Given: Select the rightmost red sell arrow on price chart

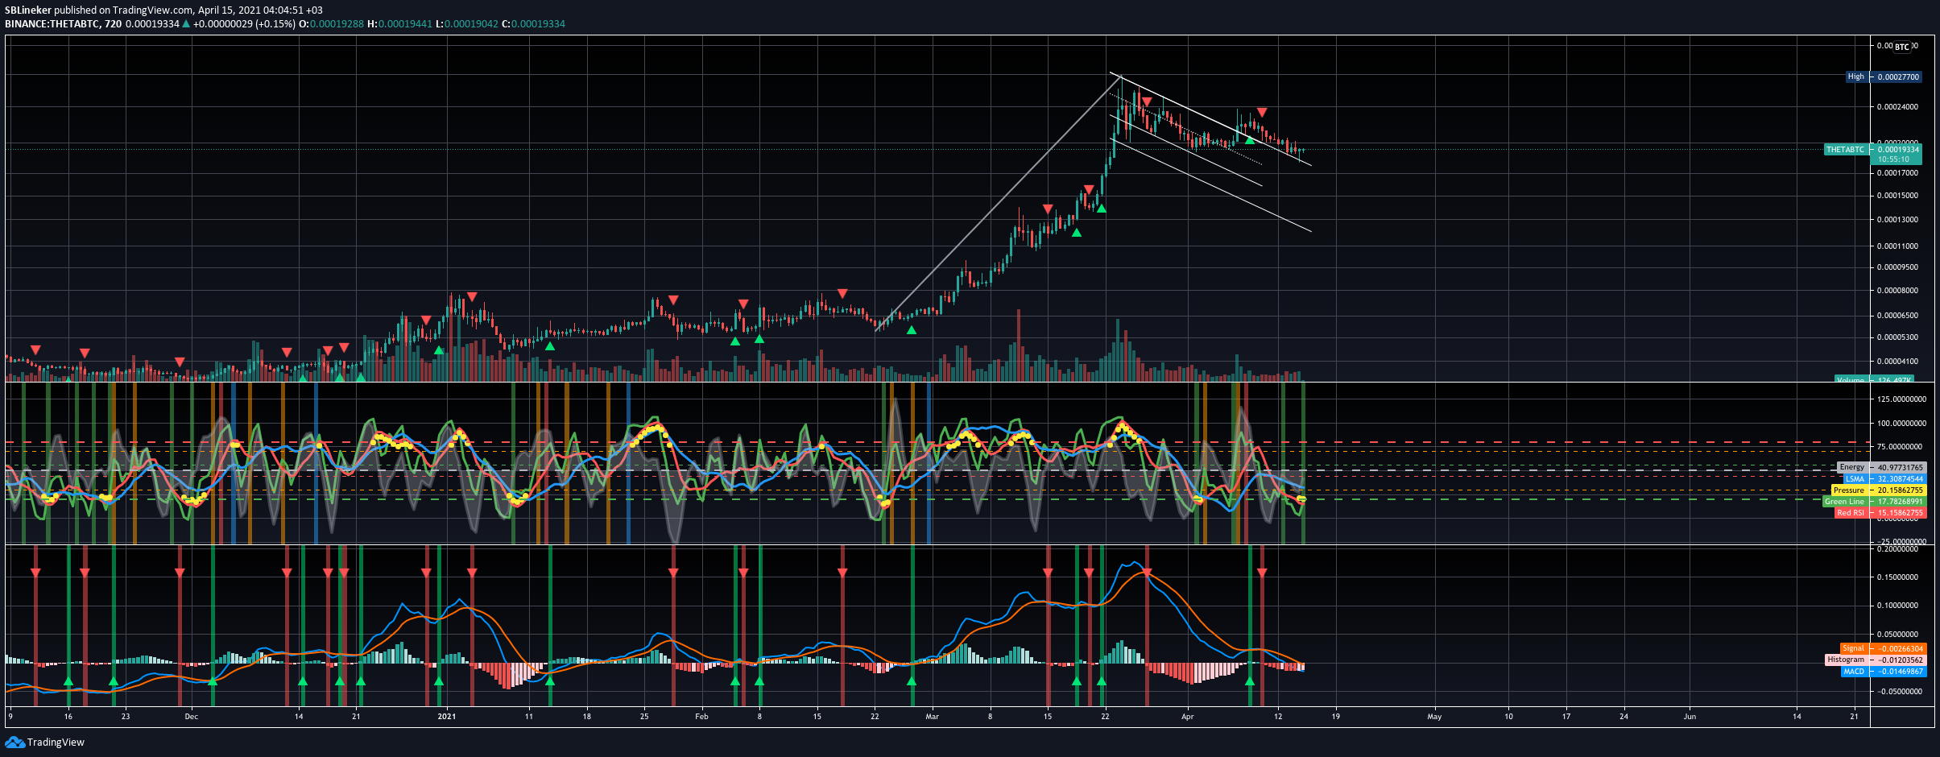Looking at the screenshot, I should [x=1262, y=112].
